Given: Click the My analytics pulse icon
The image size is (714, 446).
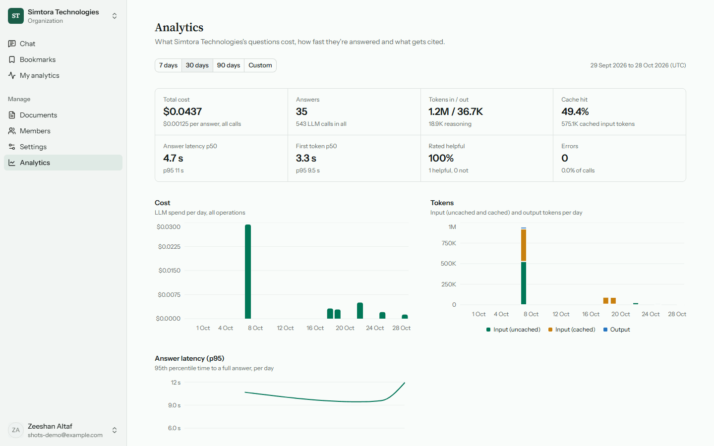Looking at the screenshot, I should [x=12, y=75].
